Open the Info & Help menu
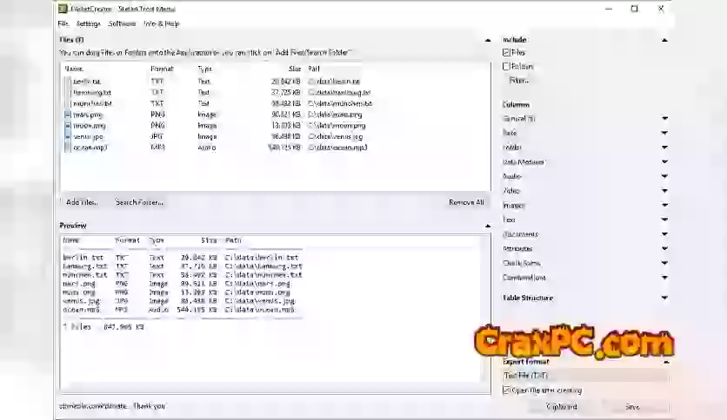 [161, 23]
